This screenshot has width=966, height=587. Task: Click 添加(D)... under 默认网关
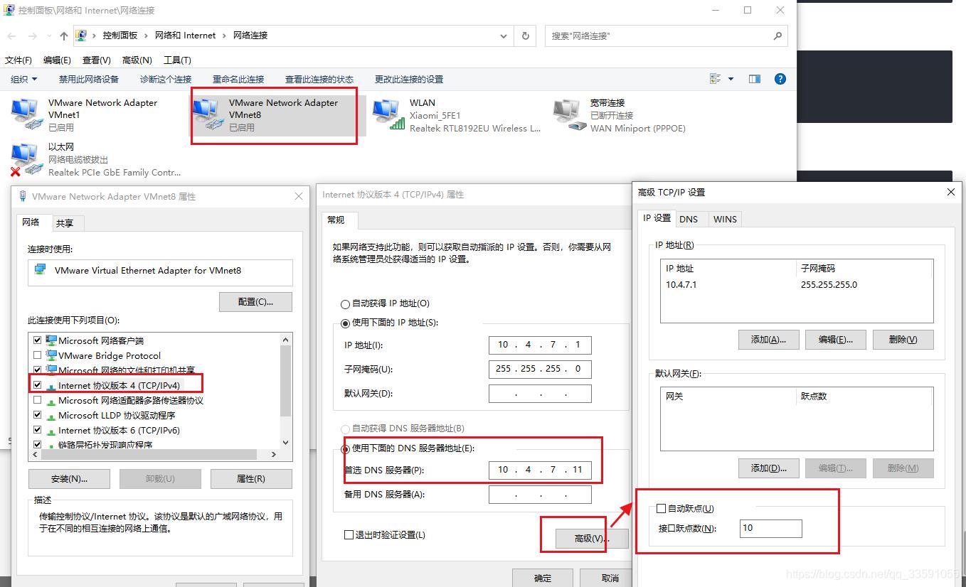tap(768, 468)
